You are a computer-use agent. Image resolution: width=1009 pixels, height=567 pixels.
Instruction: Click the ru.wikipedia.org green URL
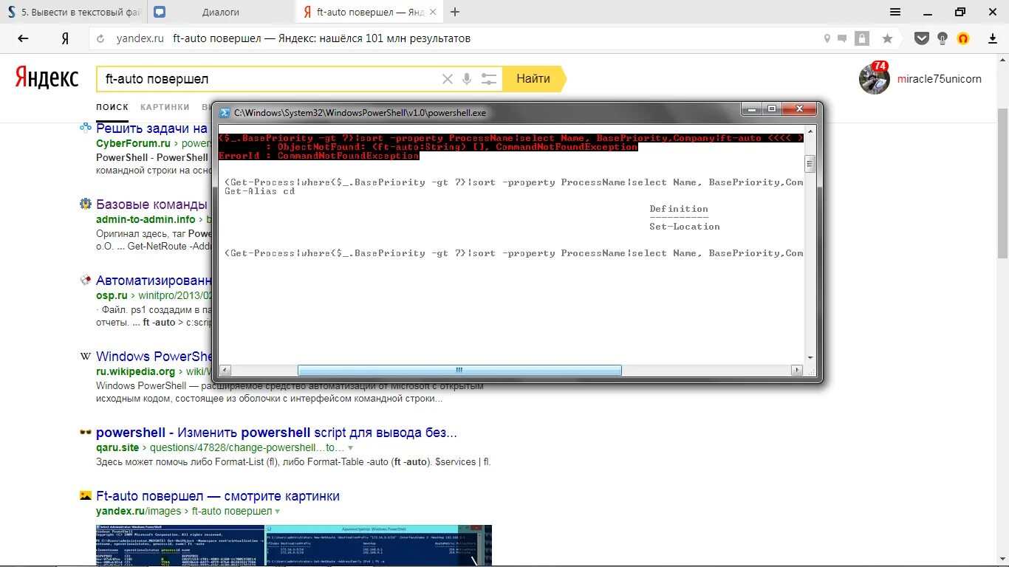click(x=135, y=371)
